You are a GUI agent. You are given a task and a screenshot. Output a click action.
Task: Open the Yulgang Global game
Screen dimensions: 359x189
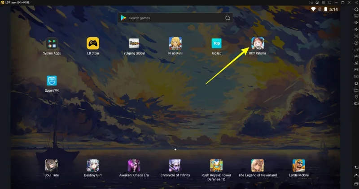[134, 43]
